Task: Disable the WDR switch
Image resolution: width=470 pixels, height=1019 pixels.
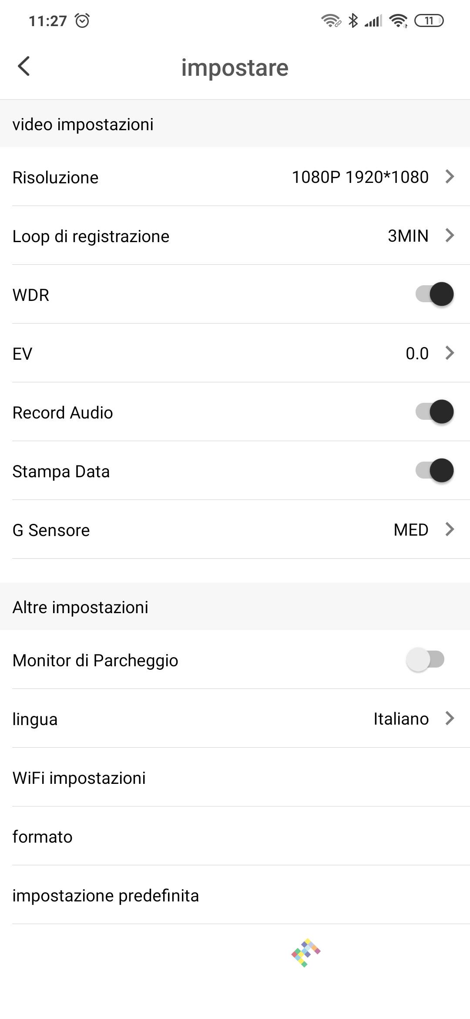Action: (435, 294)
